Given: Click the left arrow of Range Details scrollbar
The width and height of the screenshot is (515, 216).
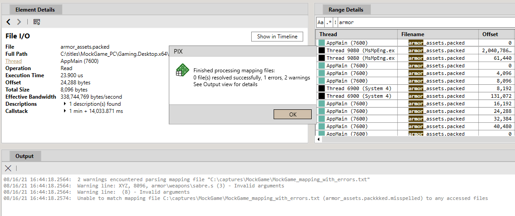Looking at the screenshot, I should coord(318,140).
